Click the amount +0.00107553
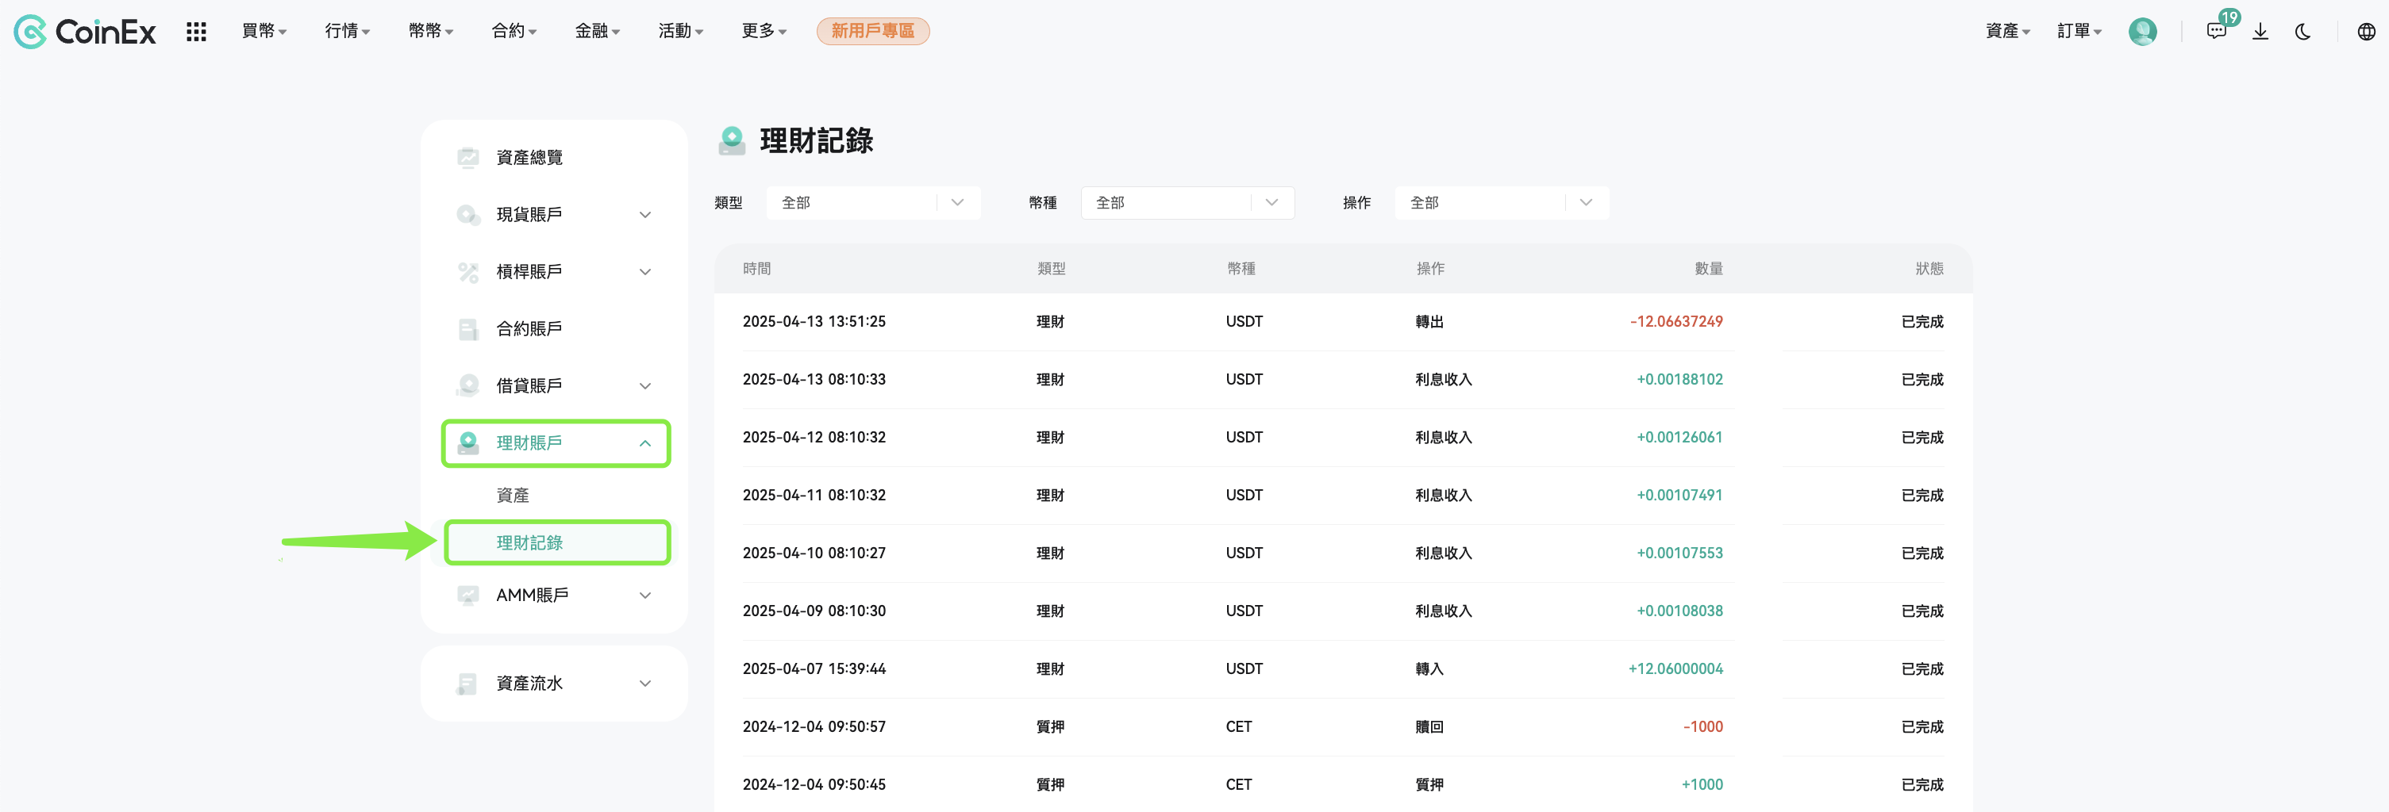 click(1679, 553)
